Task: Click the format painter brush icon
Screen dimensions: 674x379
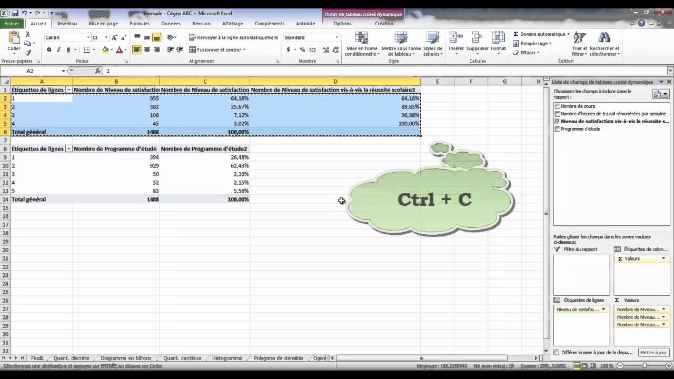Action: pos(28,52)
